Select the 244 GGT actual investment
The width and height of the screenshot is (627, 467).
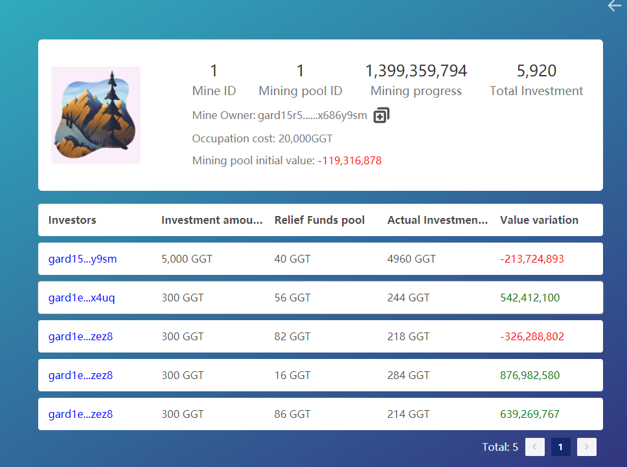408,298
